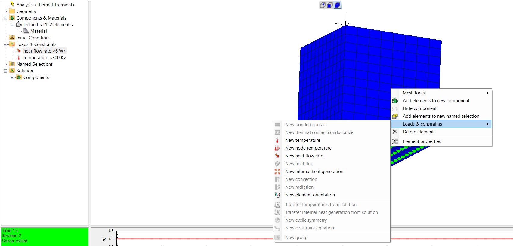513x246 pixels.
Task: Choose Mesh tools from context menu
Action: pos(441,93)
